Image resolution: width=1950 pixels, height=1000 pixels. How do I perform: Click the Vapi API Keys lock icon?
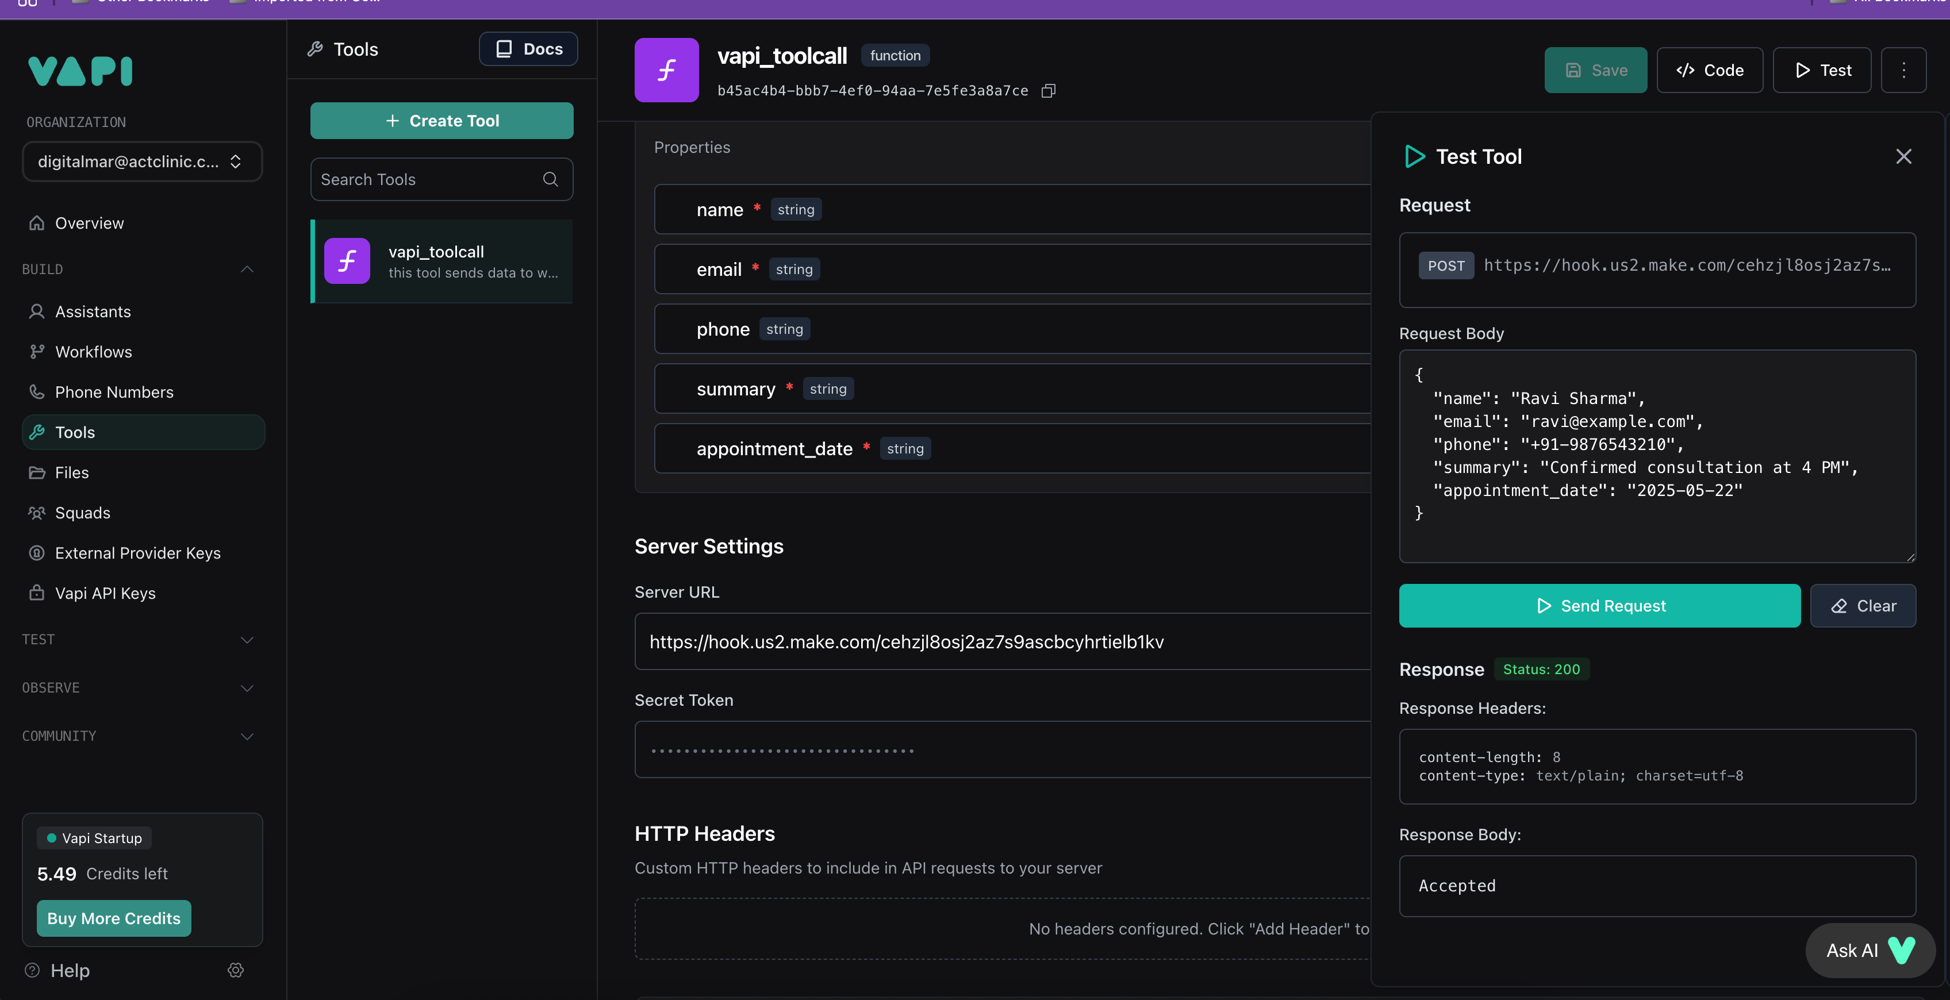tap(36, 593)
